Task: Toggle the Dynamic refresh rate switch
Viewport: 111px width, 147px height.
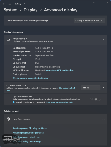Action: click(x=97, y=99)
